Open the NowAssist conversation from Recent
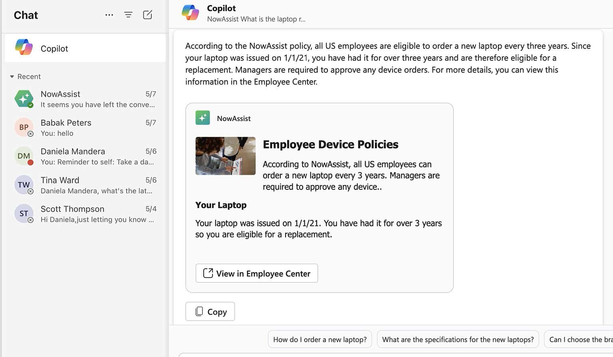This screenshot has width=613, height=357. coord(85,99)
